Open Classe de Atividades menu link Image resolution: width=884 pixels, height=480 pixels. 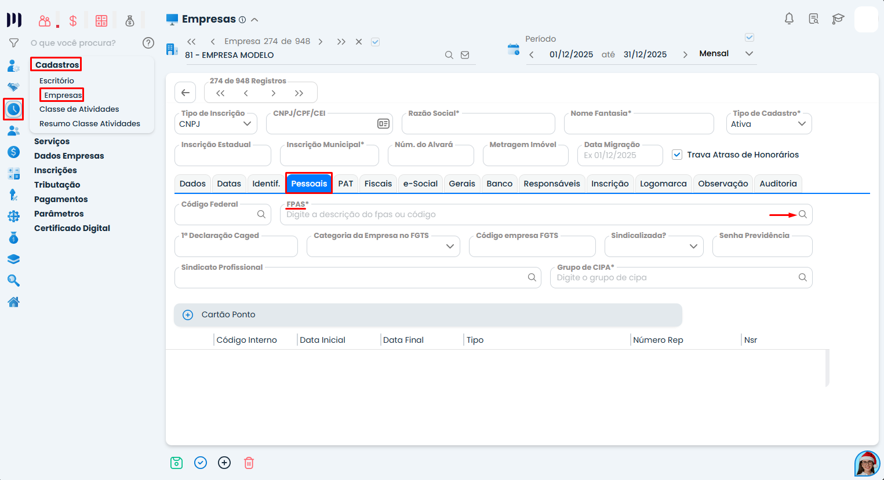click(x=79, y=109)
